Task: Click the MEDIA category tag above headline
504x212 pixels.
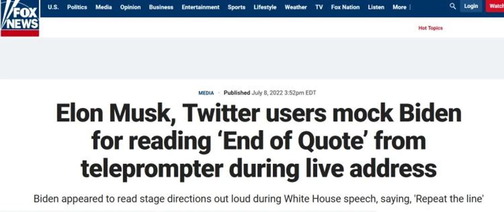Action: pos(206,93)
